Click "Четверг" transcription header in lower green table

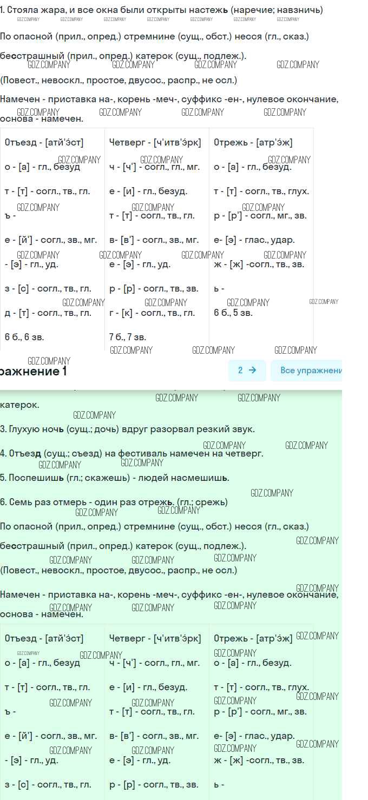[155, 638]
